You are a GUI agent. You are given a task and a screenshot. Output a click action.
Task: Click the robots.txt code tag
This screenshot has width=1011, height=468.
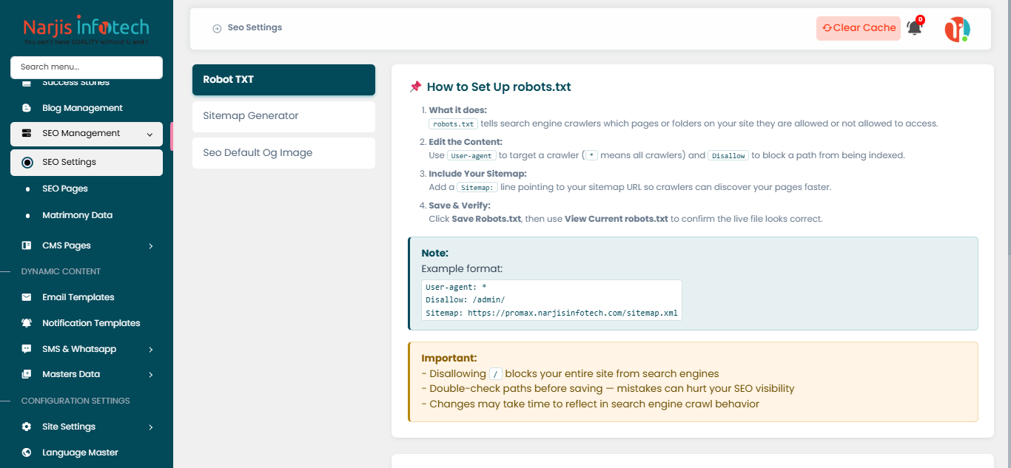point(453,123)
